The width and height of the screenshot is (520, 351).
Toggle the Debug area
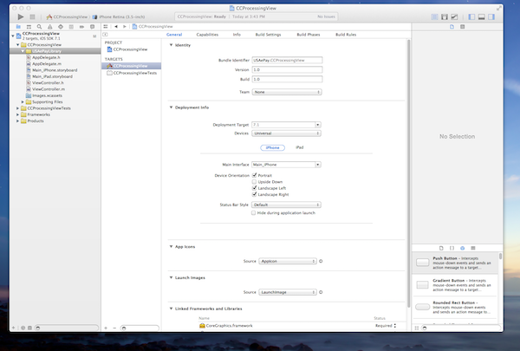coord(483,16)
